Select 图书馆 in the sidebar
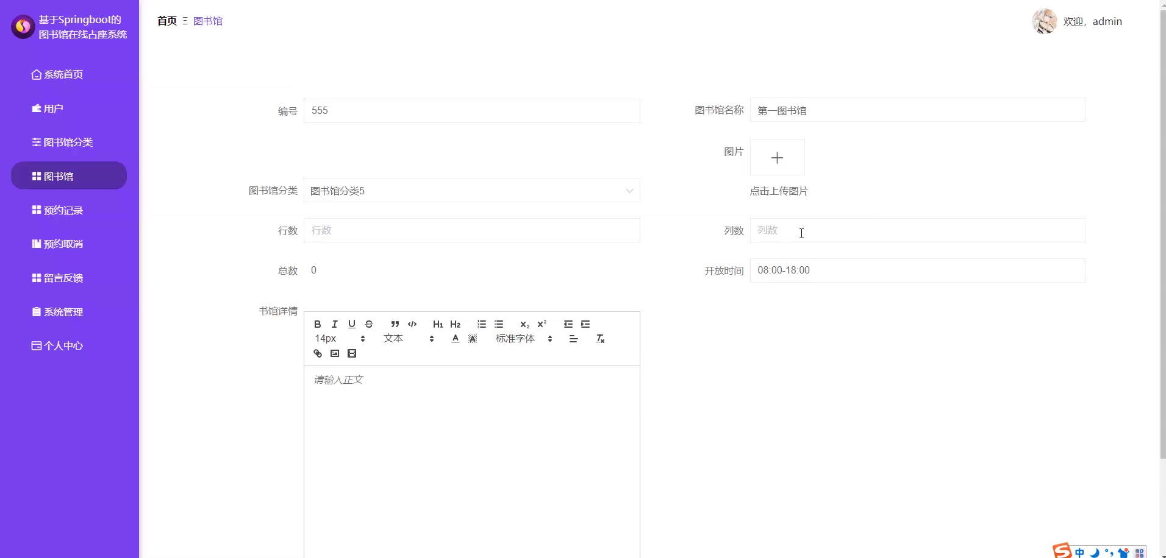This screenshot has height=558, width=1166. (x=69, y=175)
